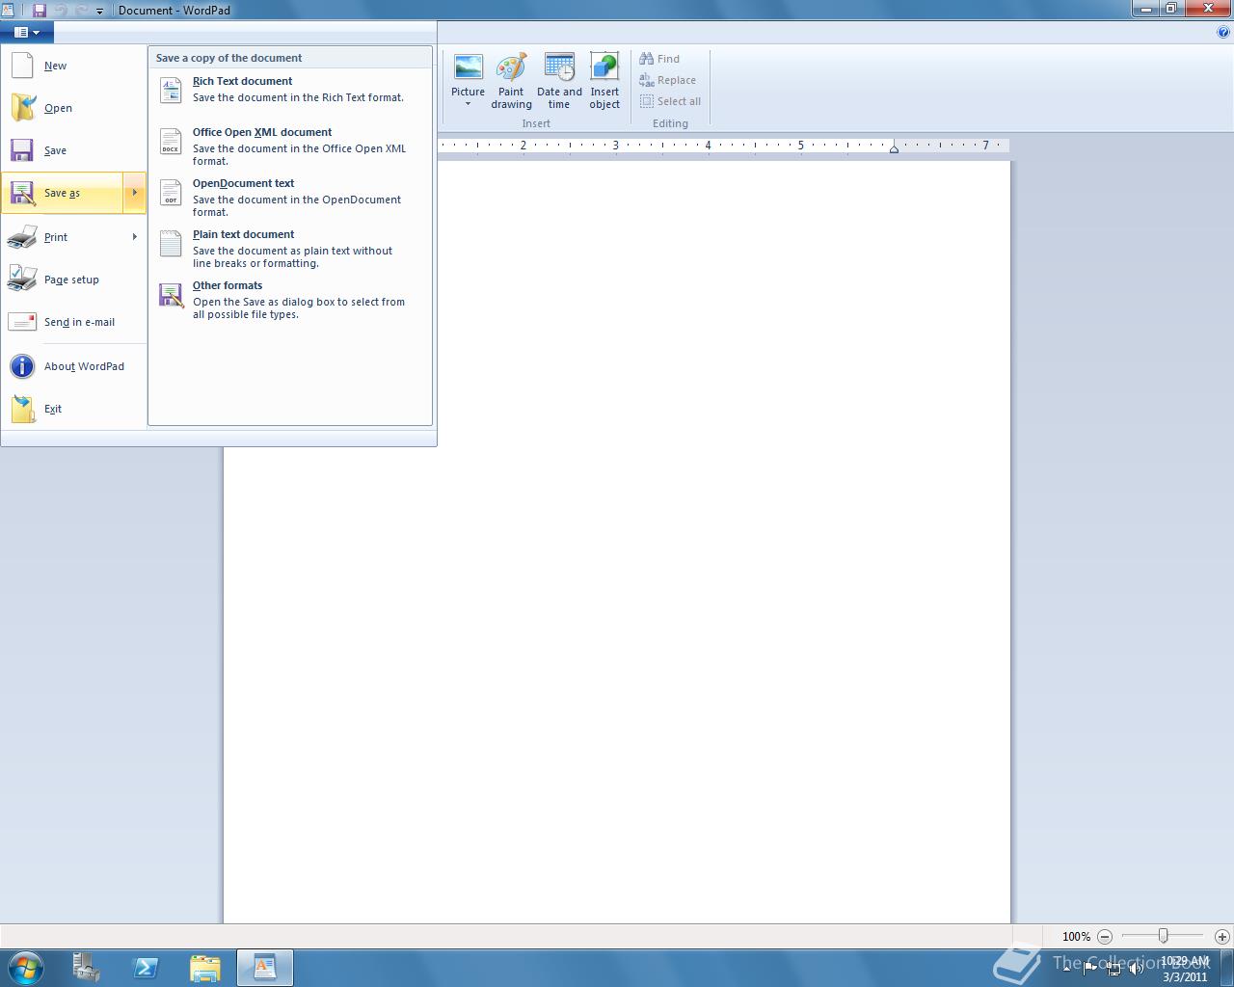
Task: Click the Save icon in quick access toolbar
Action: pos(40,10)
